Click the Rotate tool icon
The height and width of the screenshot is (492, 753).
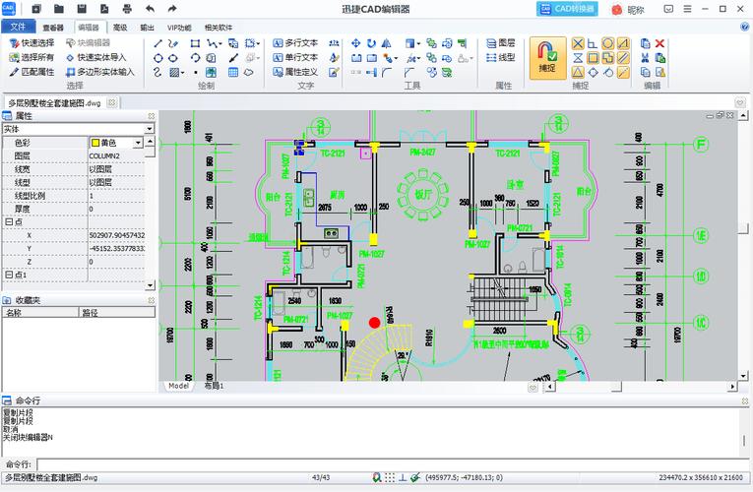[x=371, y=43]
